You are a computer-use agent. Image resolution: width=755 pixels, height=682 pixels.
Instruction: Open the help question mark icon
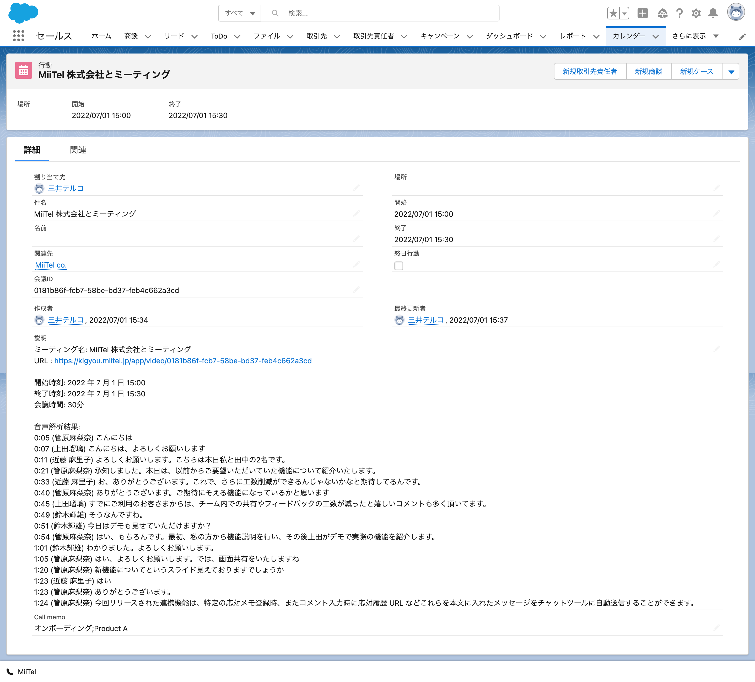pos(679,13)
